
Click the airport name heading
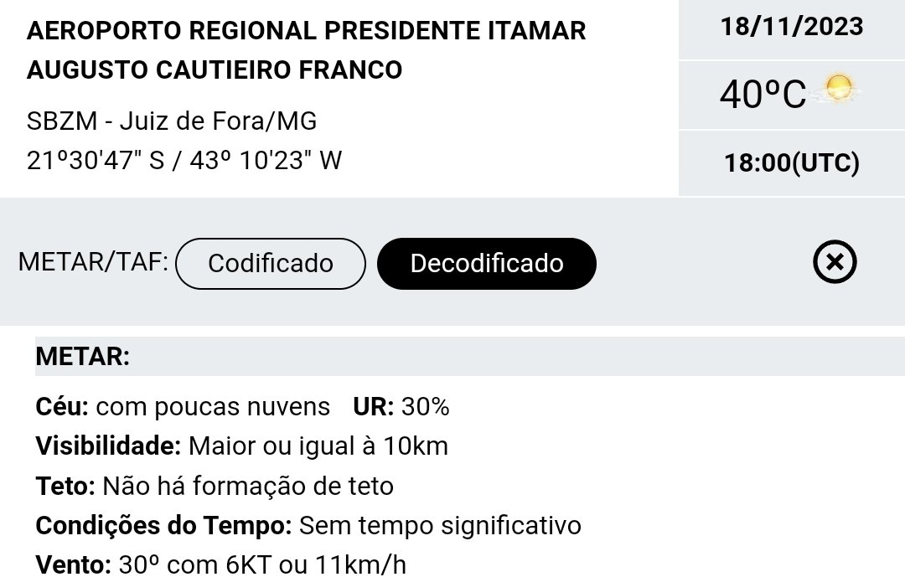306,50
